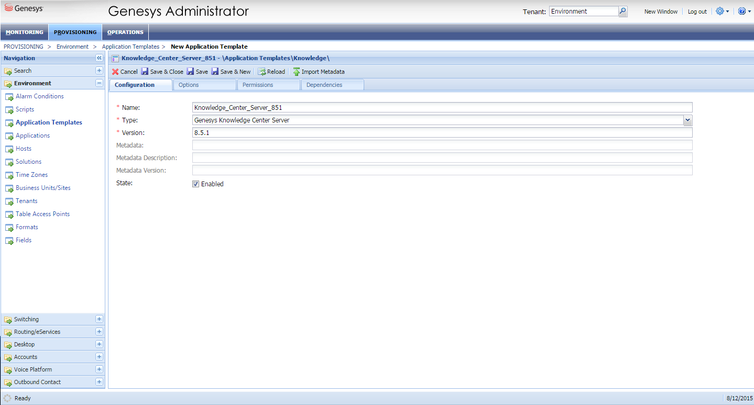Open the Type dropdown arrow
The width and height of the screenshot is (754, 405).
coord(688,120)
